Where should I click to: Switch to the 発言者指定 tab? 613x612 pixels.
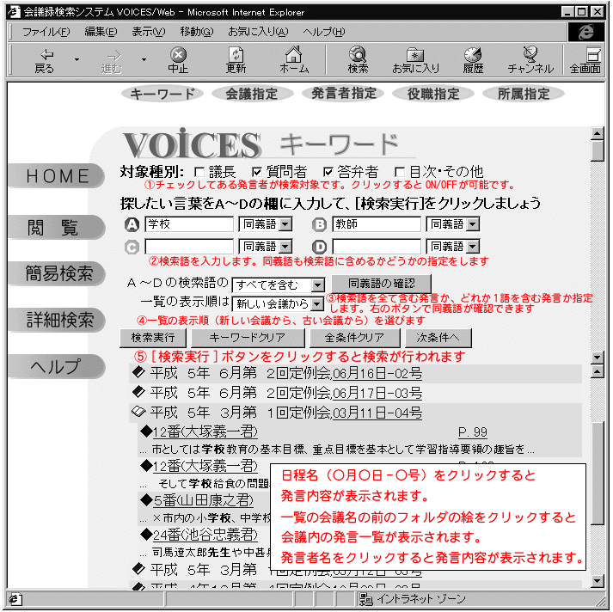tap(343, 94)
